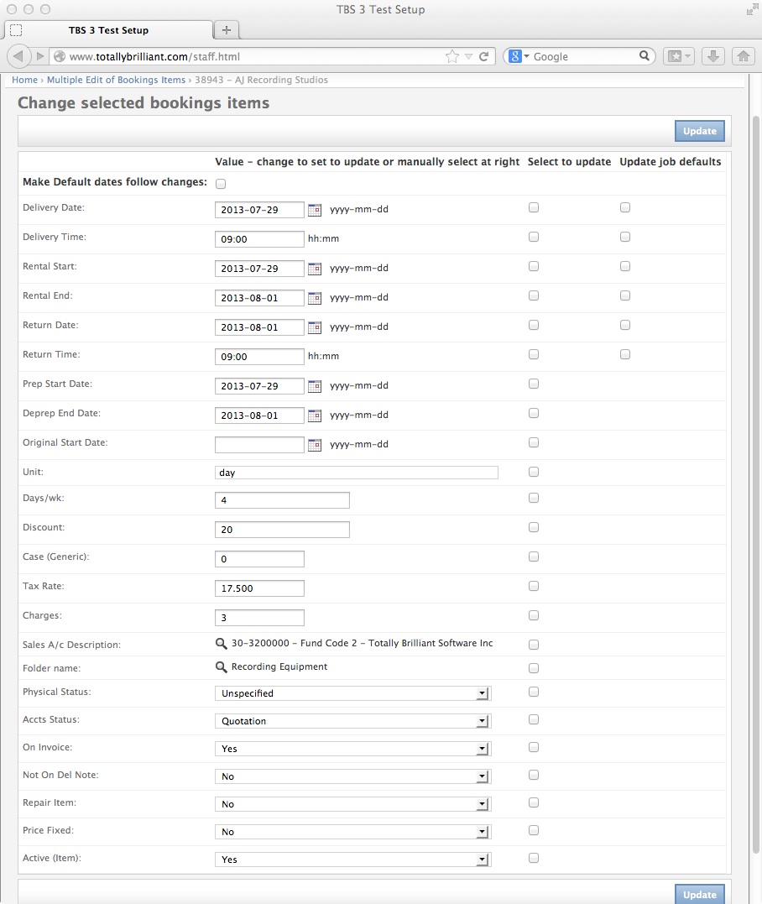The width and height of the screenshot is (762, 904).
Task: Check Select to update for Discount
Action: pyautogui.click(x=534, y=527)
